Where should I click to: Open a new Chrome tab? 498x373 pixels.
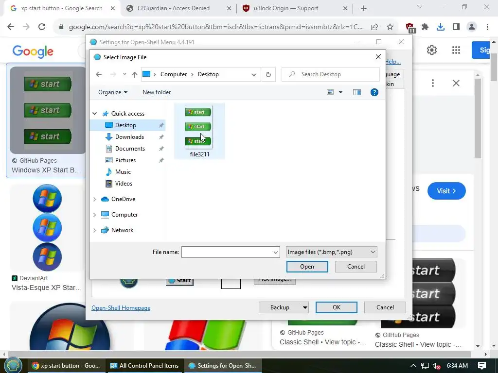(x=364, y=8)
